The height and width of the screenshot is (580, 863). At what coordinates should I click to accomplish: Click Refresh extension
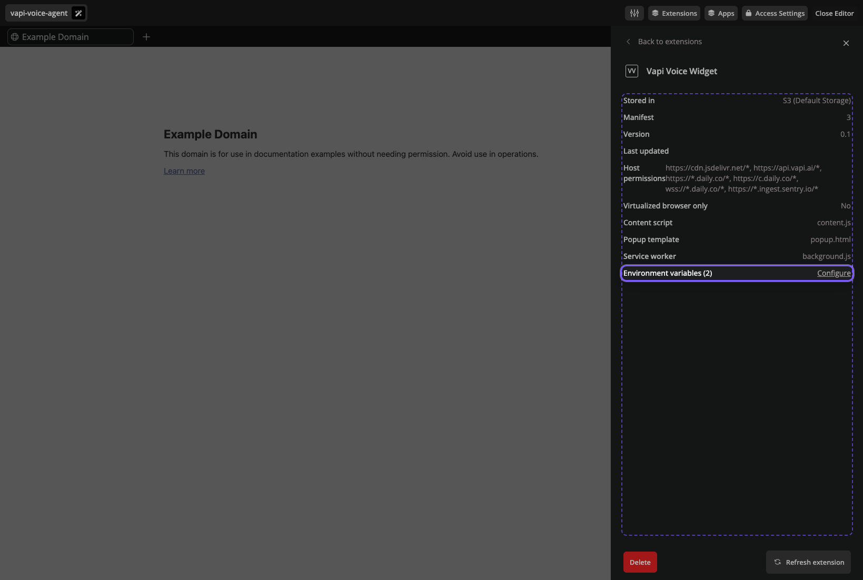pos(808,562)
